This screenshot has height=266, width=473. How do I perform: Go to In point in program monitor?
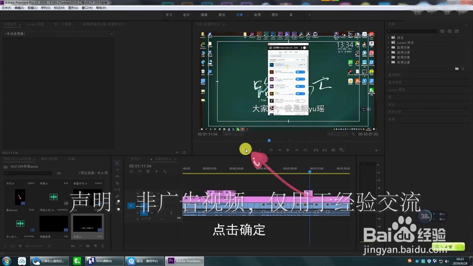(x=271, y=150)
